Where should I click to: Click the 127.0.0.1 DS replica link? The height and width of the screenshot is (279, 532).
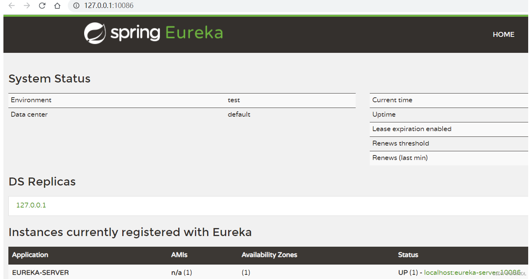pyautogui.click(x=31, y=204)
